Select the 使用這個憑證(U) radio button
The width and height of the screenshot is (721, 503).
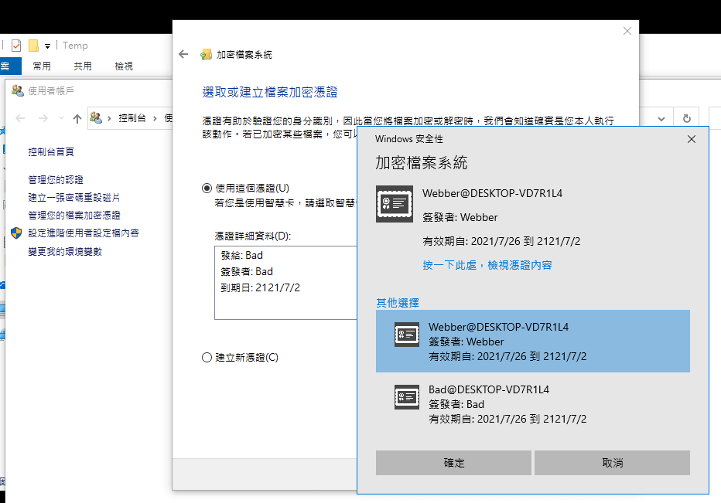[x=207, y=188]
